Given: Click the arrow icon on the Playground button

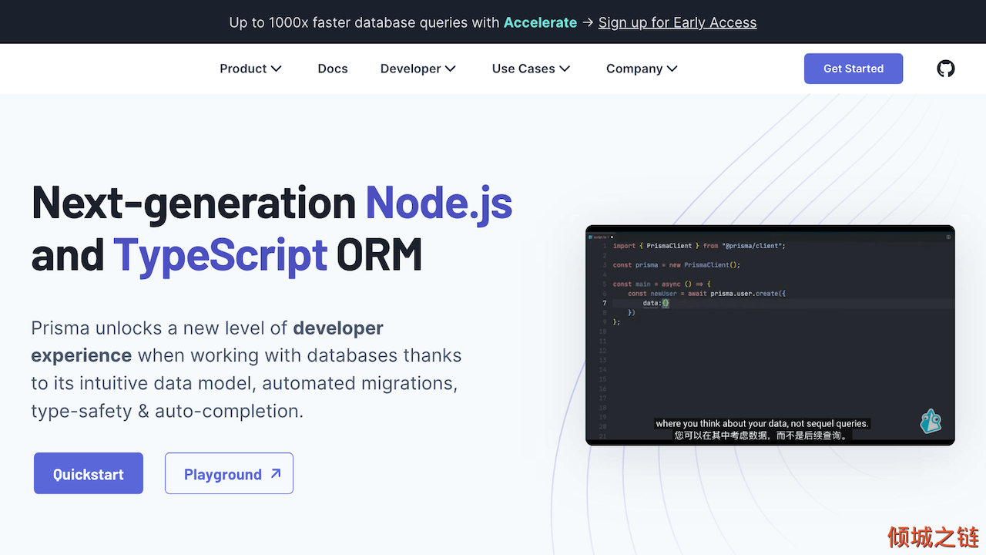Looking at the screenshot, I should 276,474.
